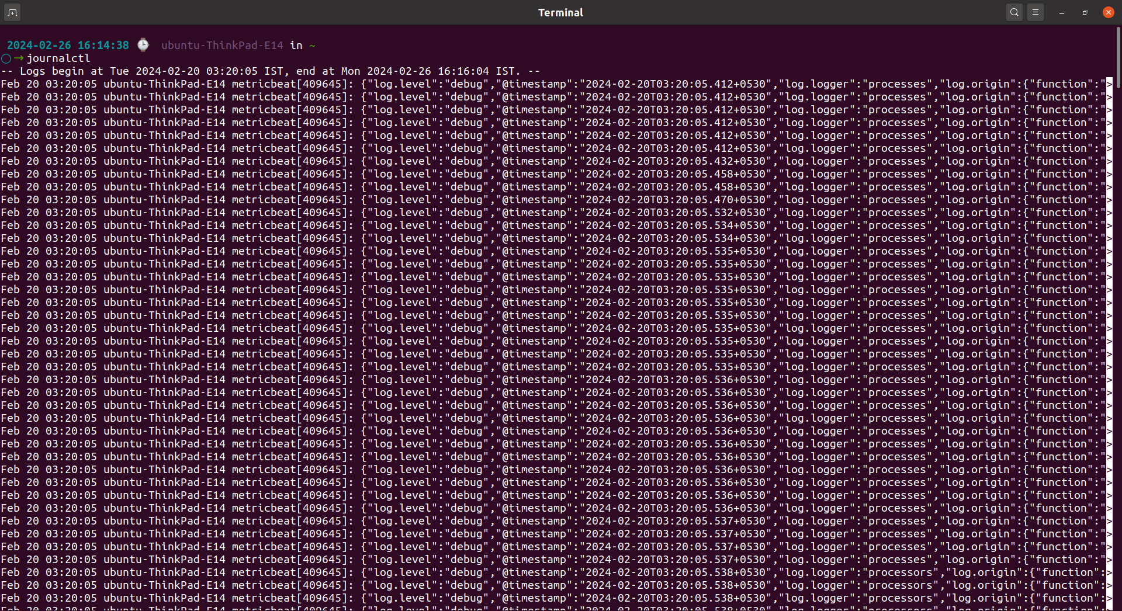Click the timestamp '2024-02-20T03:20:05.432+0530'

click(x=676, y=161)
